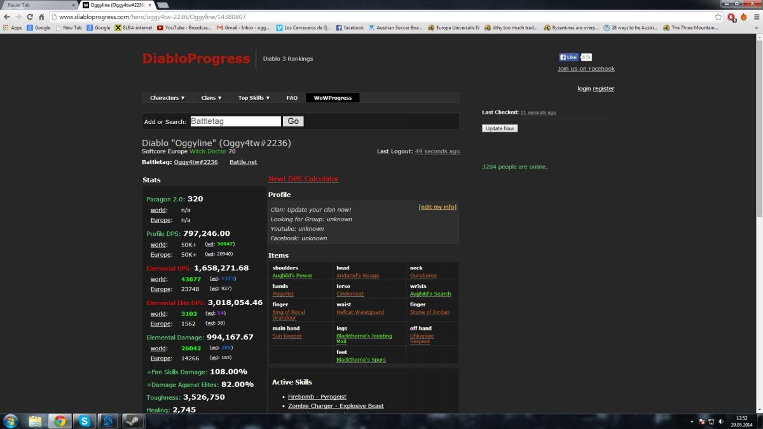Open the Sun Keeper main hand item
Image resolution: width=763 pixels, height=429 pixels.
(x=287, y=336)
